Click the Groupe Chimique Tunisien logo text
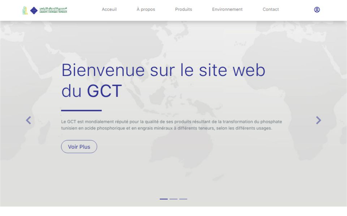Viewport: 347px width, 216px height. (x=53, y=10)
